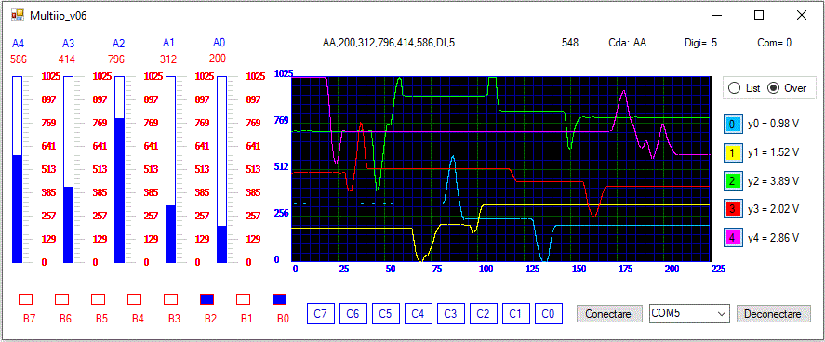Viewport: 825px width, 342px height.
Task: Toggle the blue B0 digital input indicator
Action: tap(279, 299)
